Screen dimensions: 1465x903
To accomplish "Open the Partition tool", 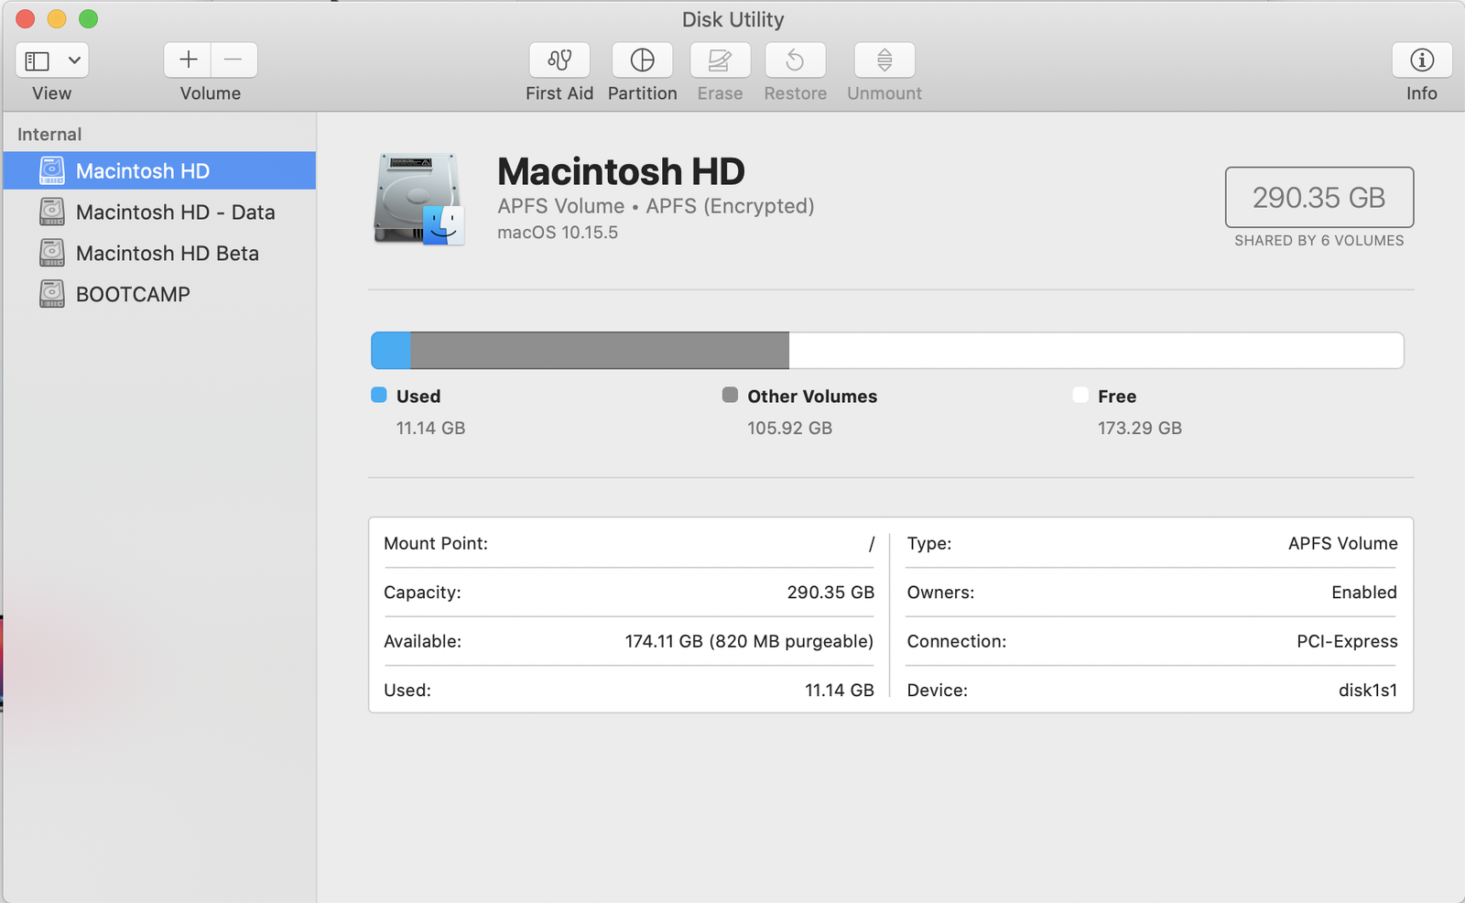I will (643, 60).
